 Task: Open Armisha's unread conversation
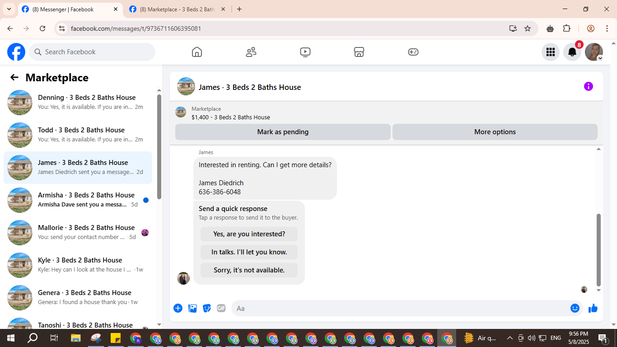click(78, 200)
